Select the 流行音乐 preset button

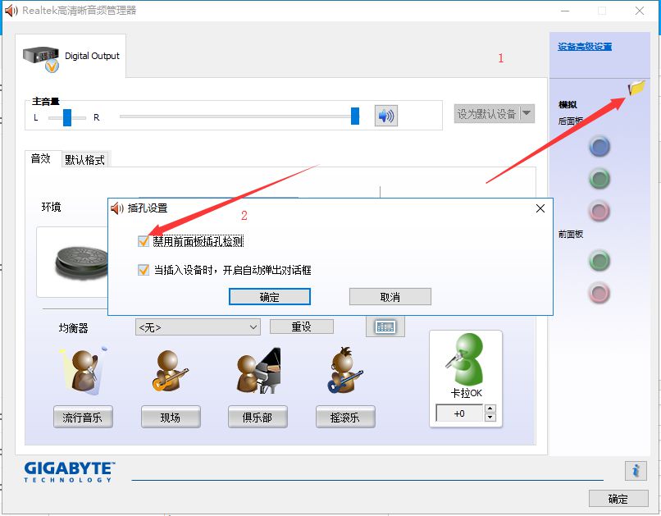83,417
